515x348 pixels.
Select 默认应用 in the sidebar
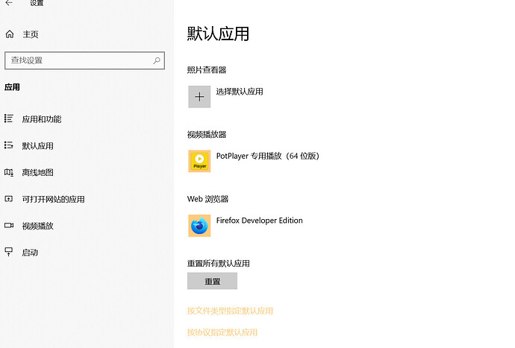(x=38, y=145)
